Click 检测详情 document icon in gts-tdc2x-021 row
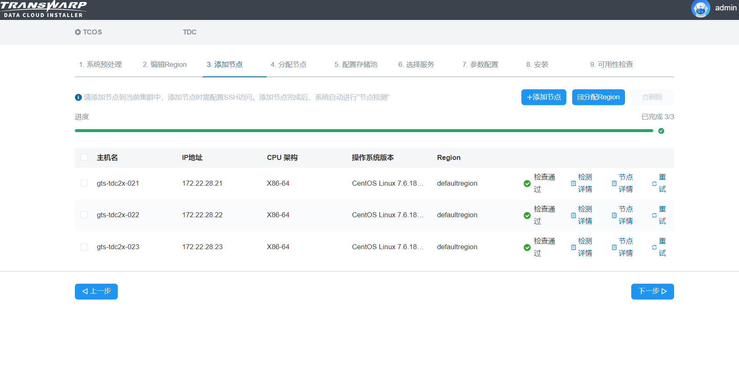 point(573,183)
